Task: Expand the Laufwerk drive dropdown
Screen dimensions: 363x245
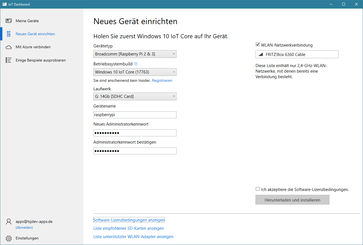Action: 135,96
